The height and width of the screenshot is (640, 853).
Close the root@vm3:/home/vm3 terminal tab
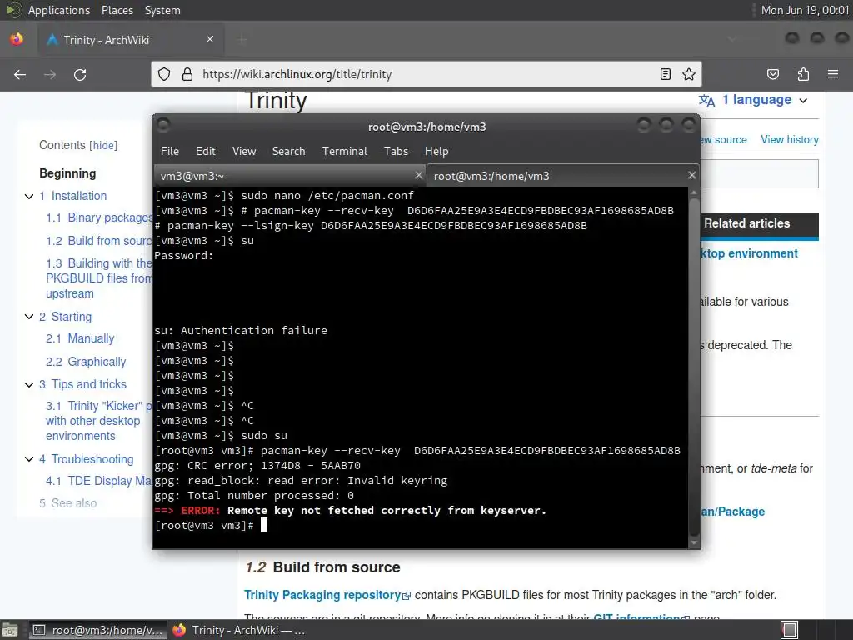pyautogui.click(x=691, y=175)
